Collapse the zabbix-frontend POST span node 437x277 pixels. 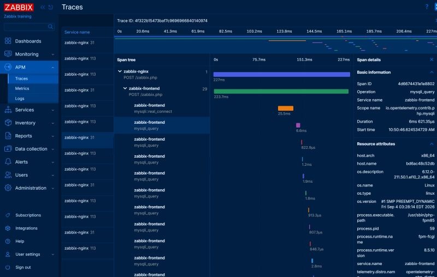pos(125,88)
